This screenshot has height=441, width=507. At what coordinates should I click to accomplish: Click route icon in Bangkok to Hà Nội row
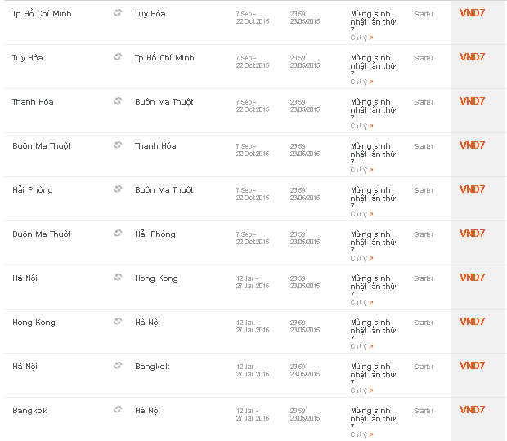point(118,410)
